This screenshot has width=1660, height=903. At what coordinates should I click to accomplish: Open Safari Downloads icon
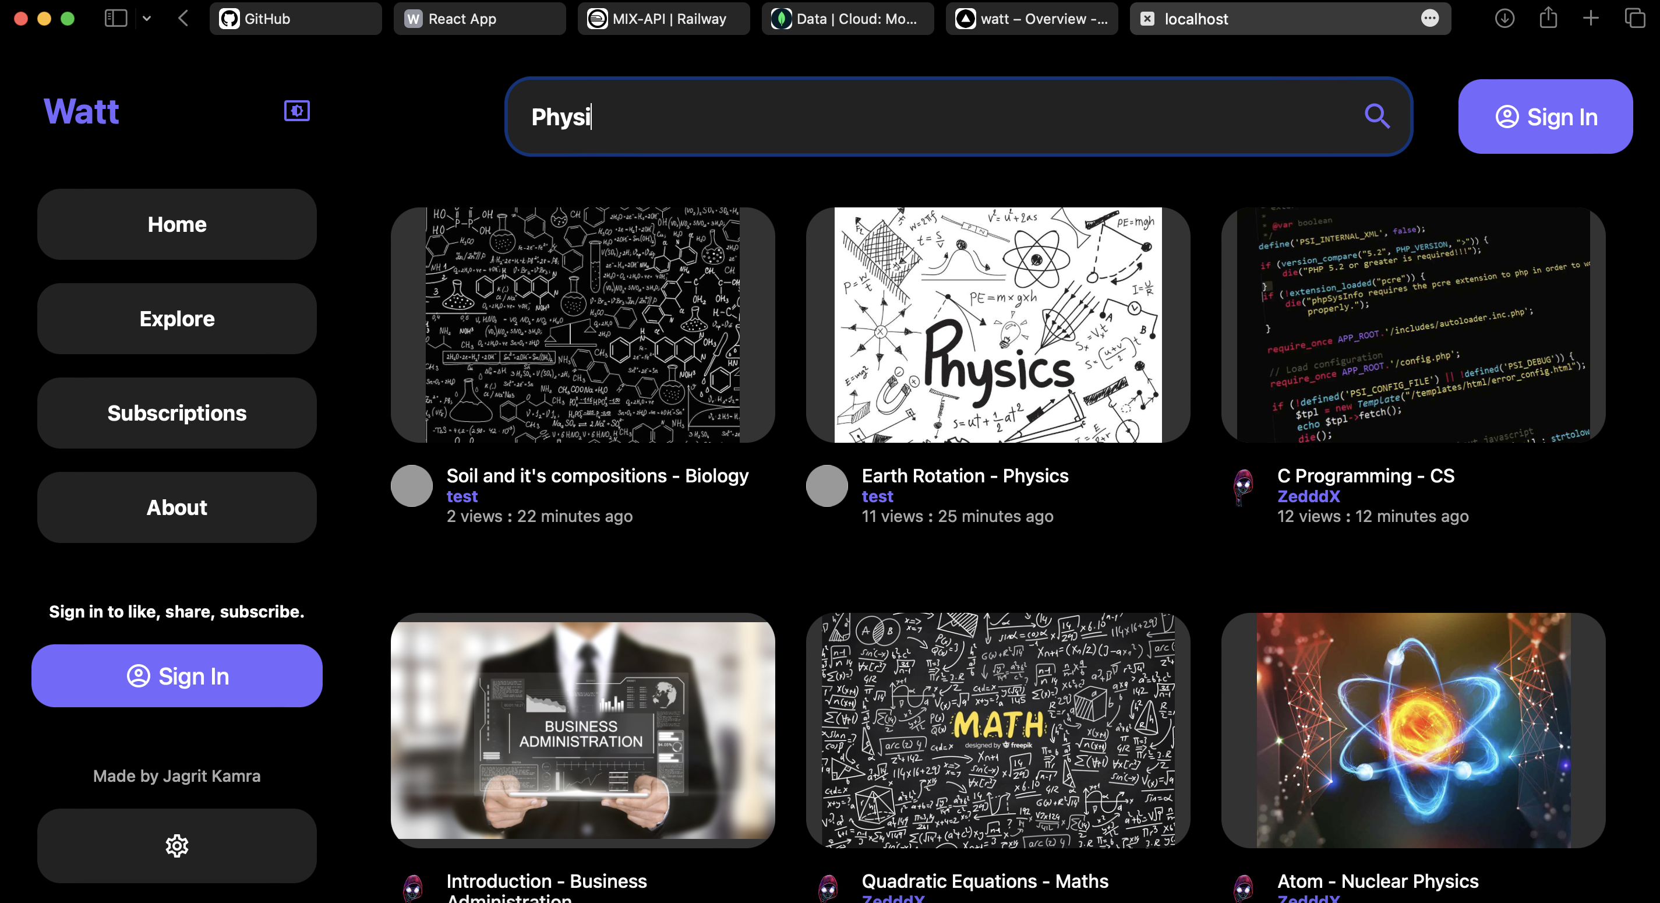tap(1504, 19)
